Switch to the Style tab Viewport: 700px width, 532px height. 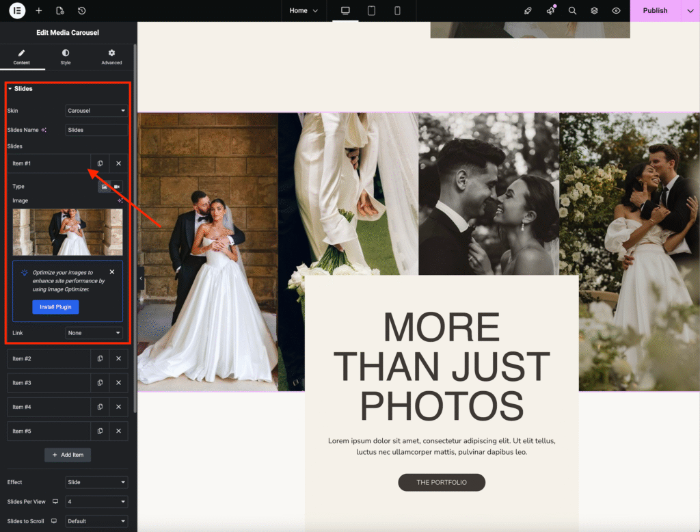click(x=66, y=57)
